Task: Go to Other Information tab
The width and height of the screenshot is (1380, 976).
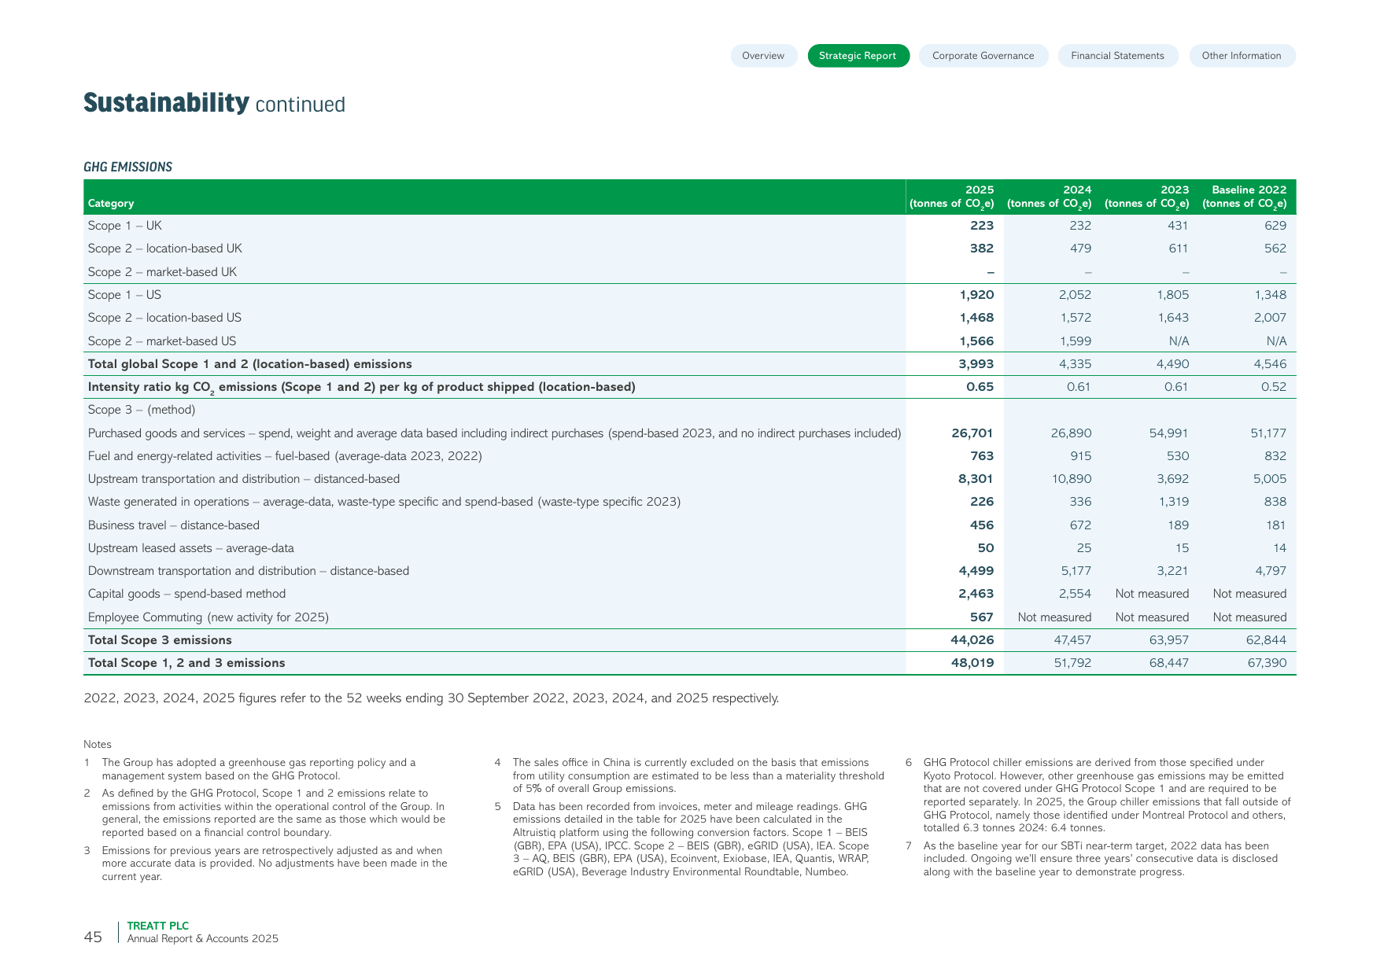Action: click(1242, 56)
